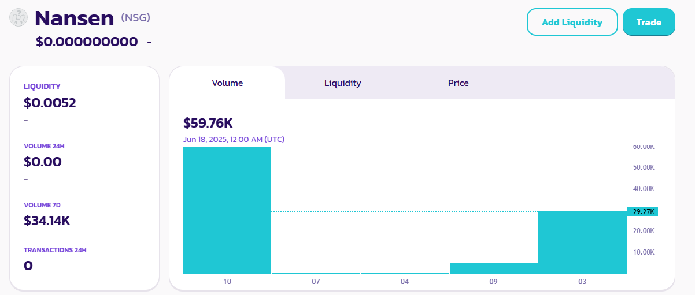Click the $0.000000000 token price
This screenshot has height=295, width=695.
(87, 42)
